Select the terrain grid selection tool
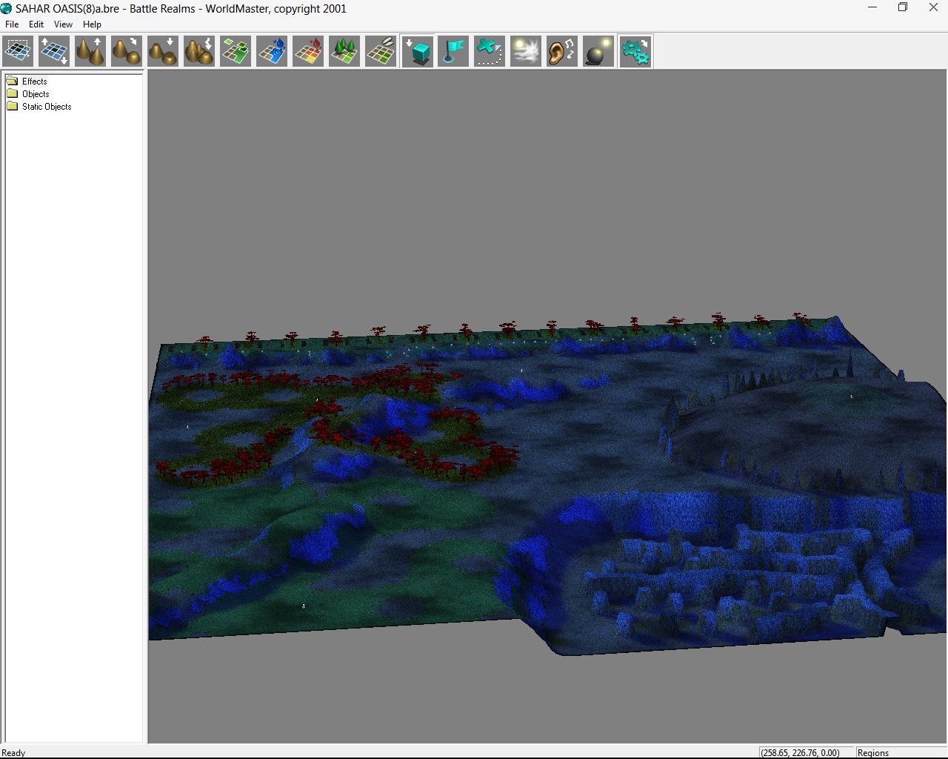 pyautogui.click(x=18, y=52)
